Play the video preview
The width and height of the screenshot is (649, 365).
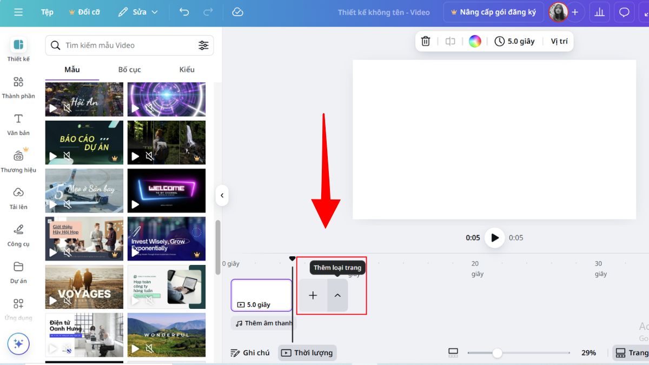click(494, 237)
